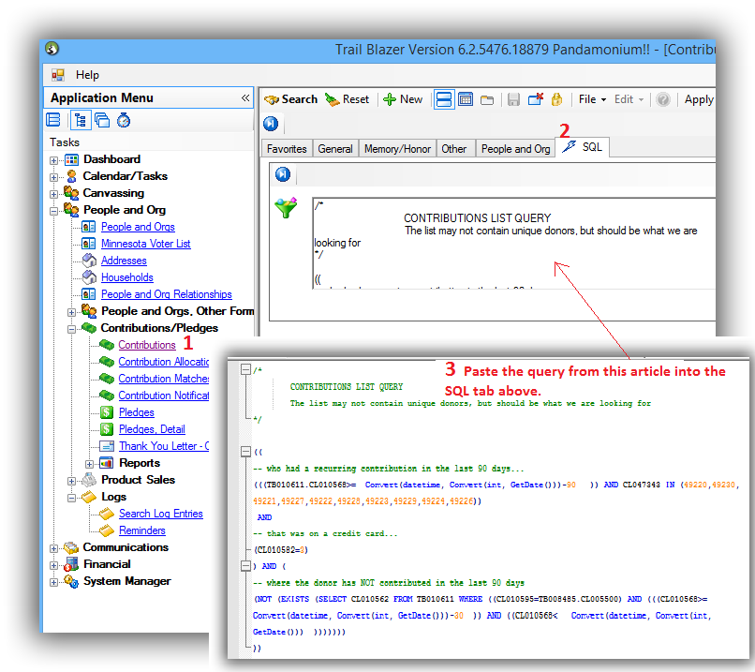Collapse the Contributions/Pledges tree node
This screenshot has width=755, height=672.
[72, 329]
